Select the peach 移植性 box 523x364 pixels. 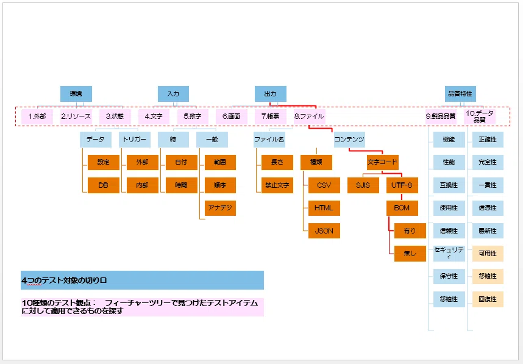488,276
